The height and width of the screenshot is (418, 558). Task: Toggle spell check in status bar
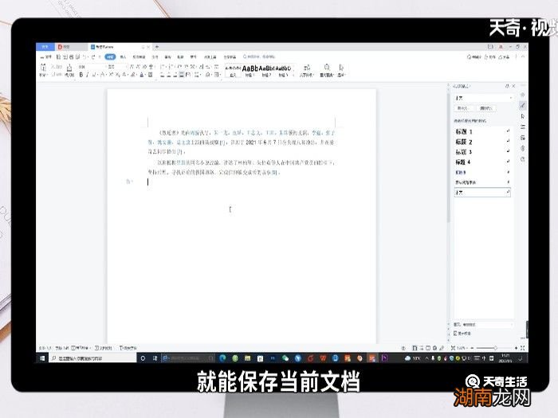pyautogui.click(x=81, y=348)
